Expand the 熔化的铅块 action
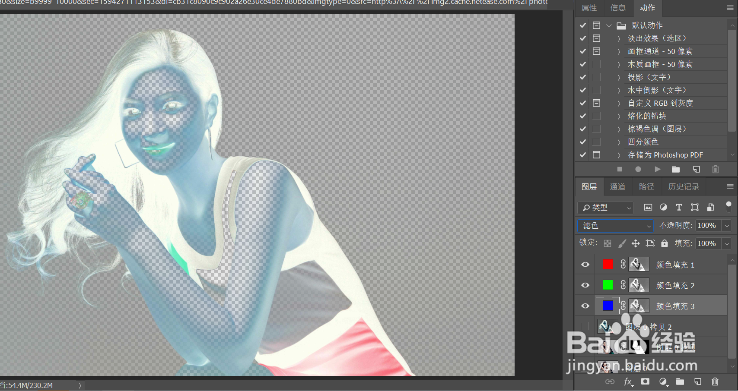This screenshot has height=391, width=738. coord(619,116)
